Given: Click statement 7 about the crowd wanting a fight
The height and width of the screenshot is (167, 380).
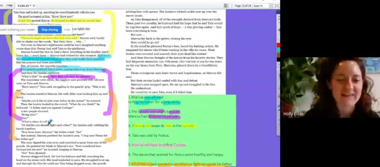Looking at the screenshot, I should point(180,164).
